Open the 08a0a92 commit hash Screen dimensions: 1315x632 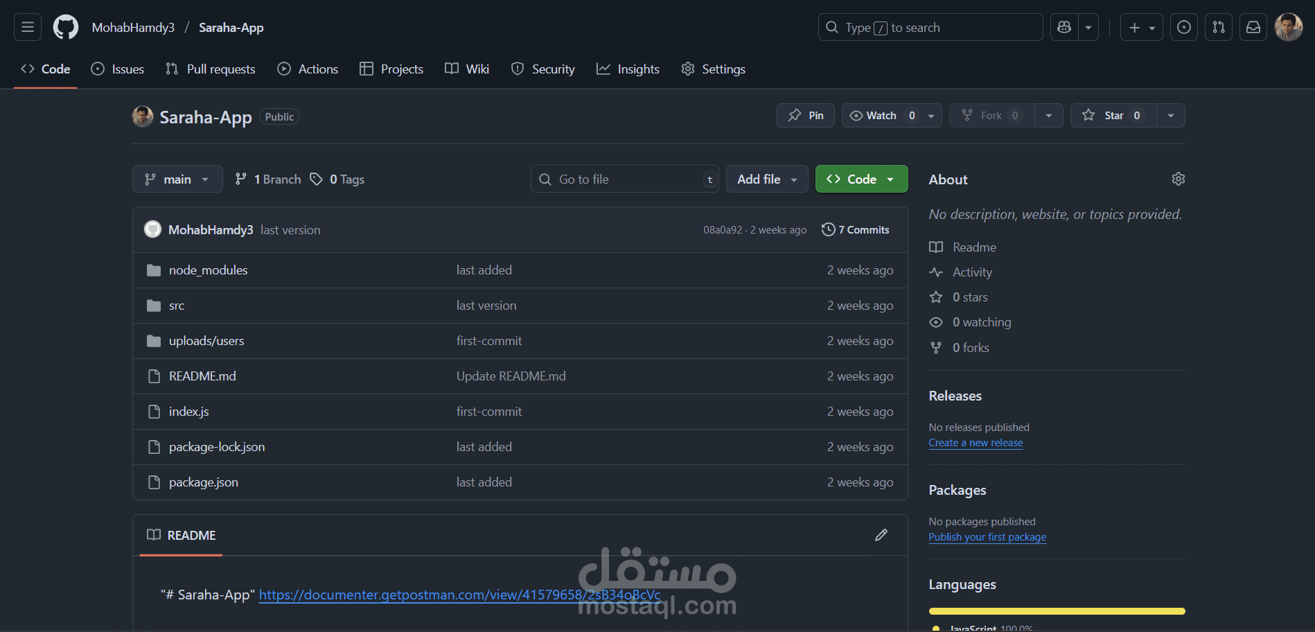(x=723, y=230)
